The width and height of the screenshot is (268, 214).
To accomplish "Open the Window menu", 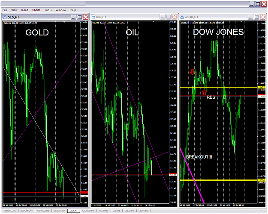I will coord(61,10).
